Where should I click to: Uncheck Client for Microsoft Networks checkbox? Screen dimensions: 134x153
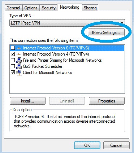(13, 73)
